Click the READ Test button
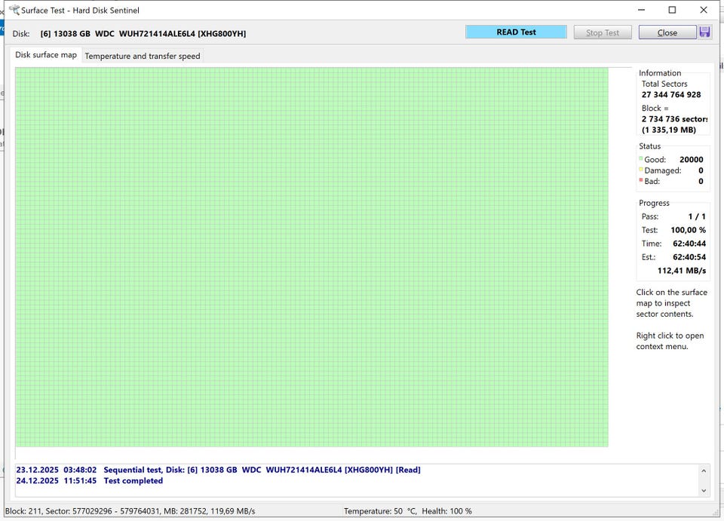724x521 pixels. coord(516,32)
